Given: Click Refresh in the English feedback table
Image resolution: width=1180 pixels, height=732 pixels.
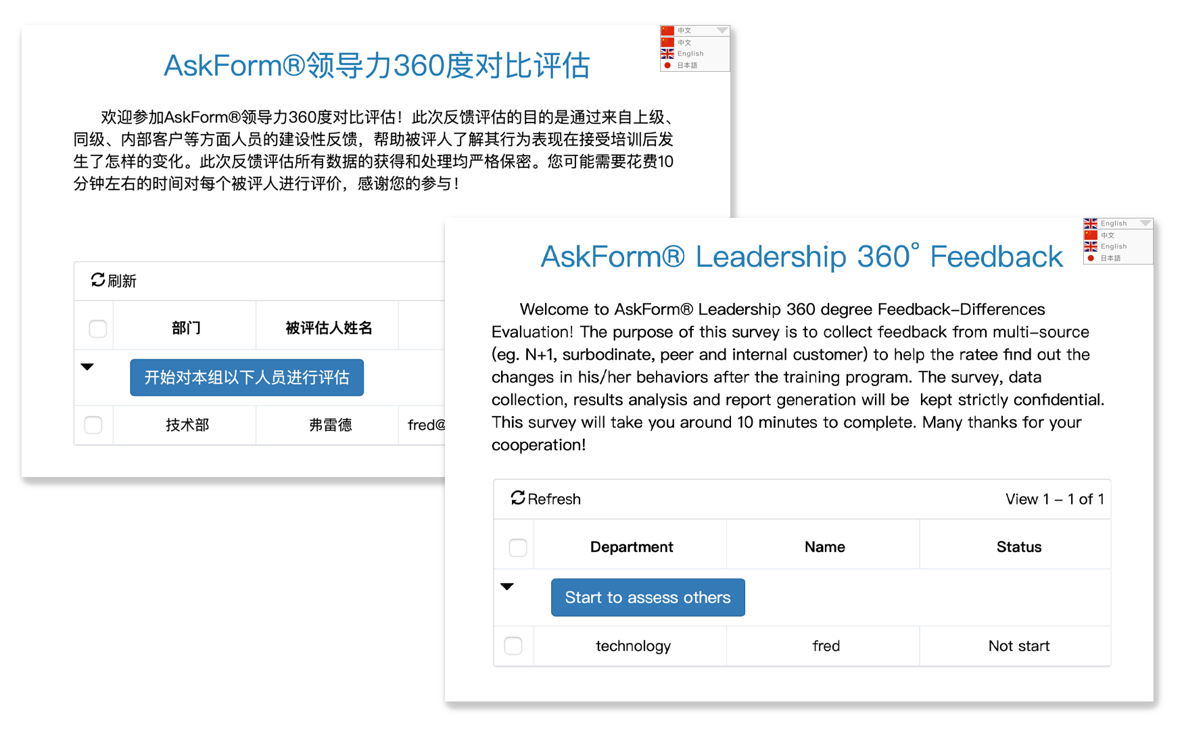Looking at the screenshot, I should tap(546, 499).
